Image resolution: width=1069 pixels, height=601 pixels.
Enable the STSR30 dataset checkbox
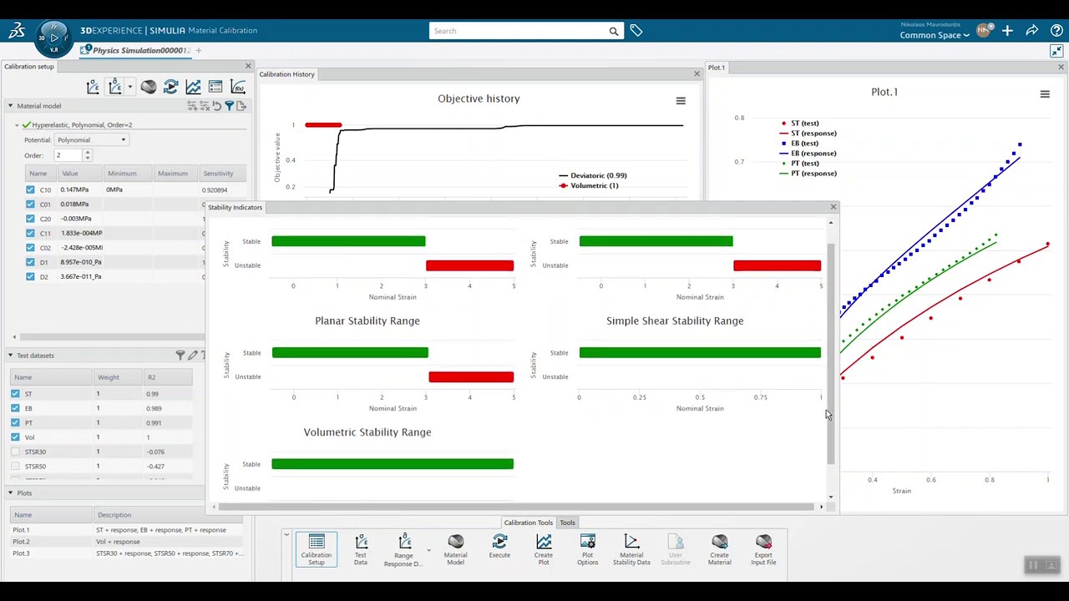15,452
